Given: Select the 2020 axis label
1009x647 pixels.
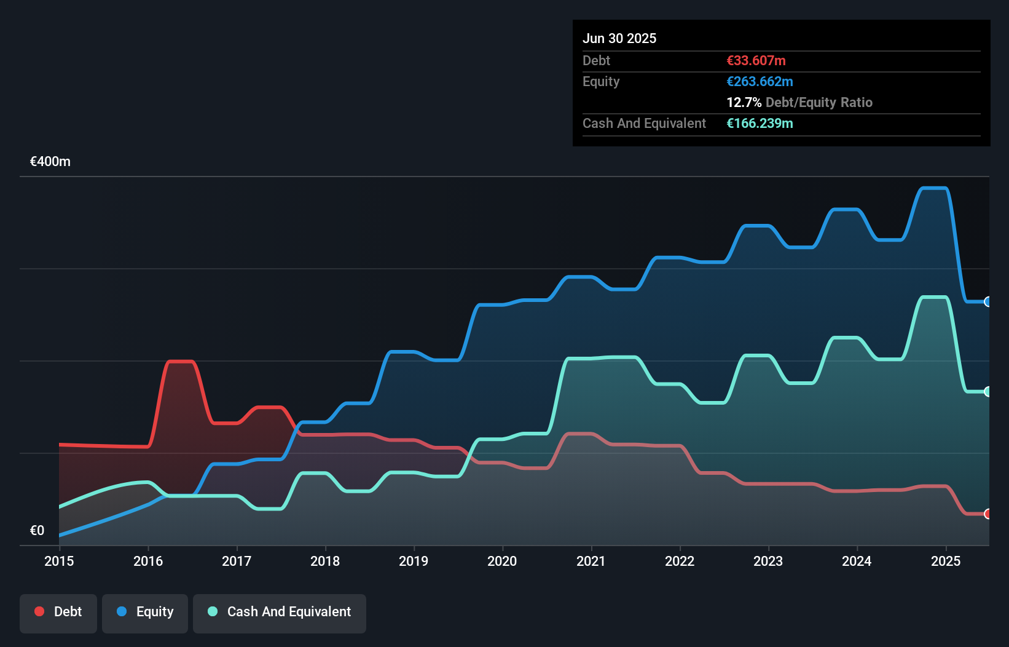Looking at the screenshot, I should coord(501,561).
